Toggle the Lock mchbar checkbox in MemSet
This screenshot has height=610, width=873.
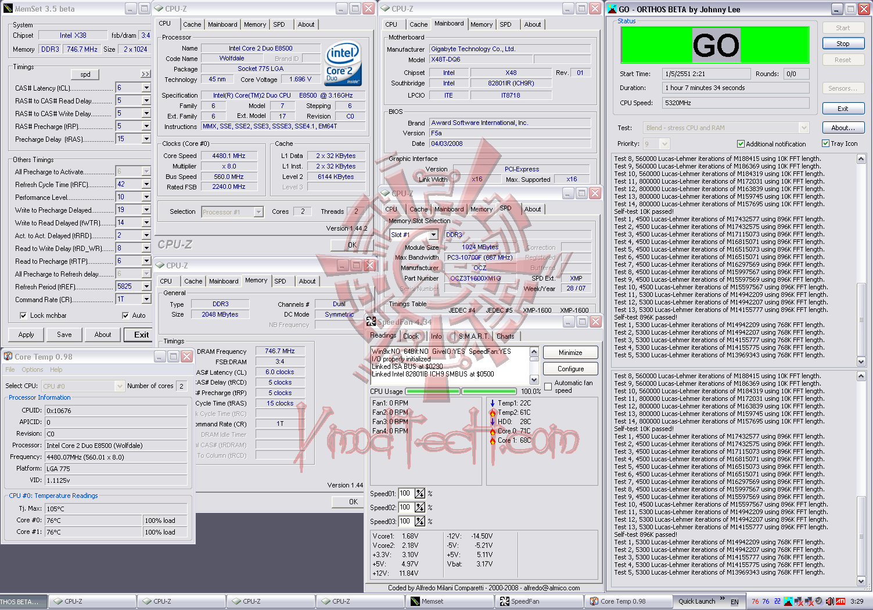coord(23,315)
